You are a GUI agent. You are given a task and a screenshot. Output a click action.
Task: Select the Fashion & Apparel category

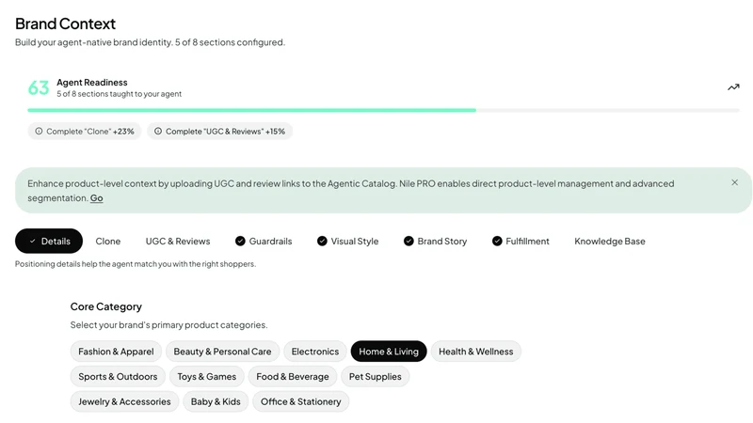pyautogui.click(x=116, y=352)
